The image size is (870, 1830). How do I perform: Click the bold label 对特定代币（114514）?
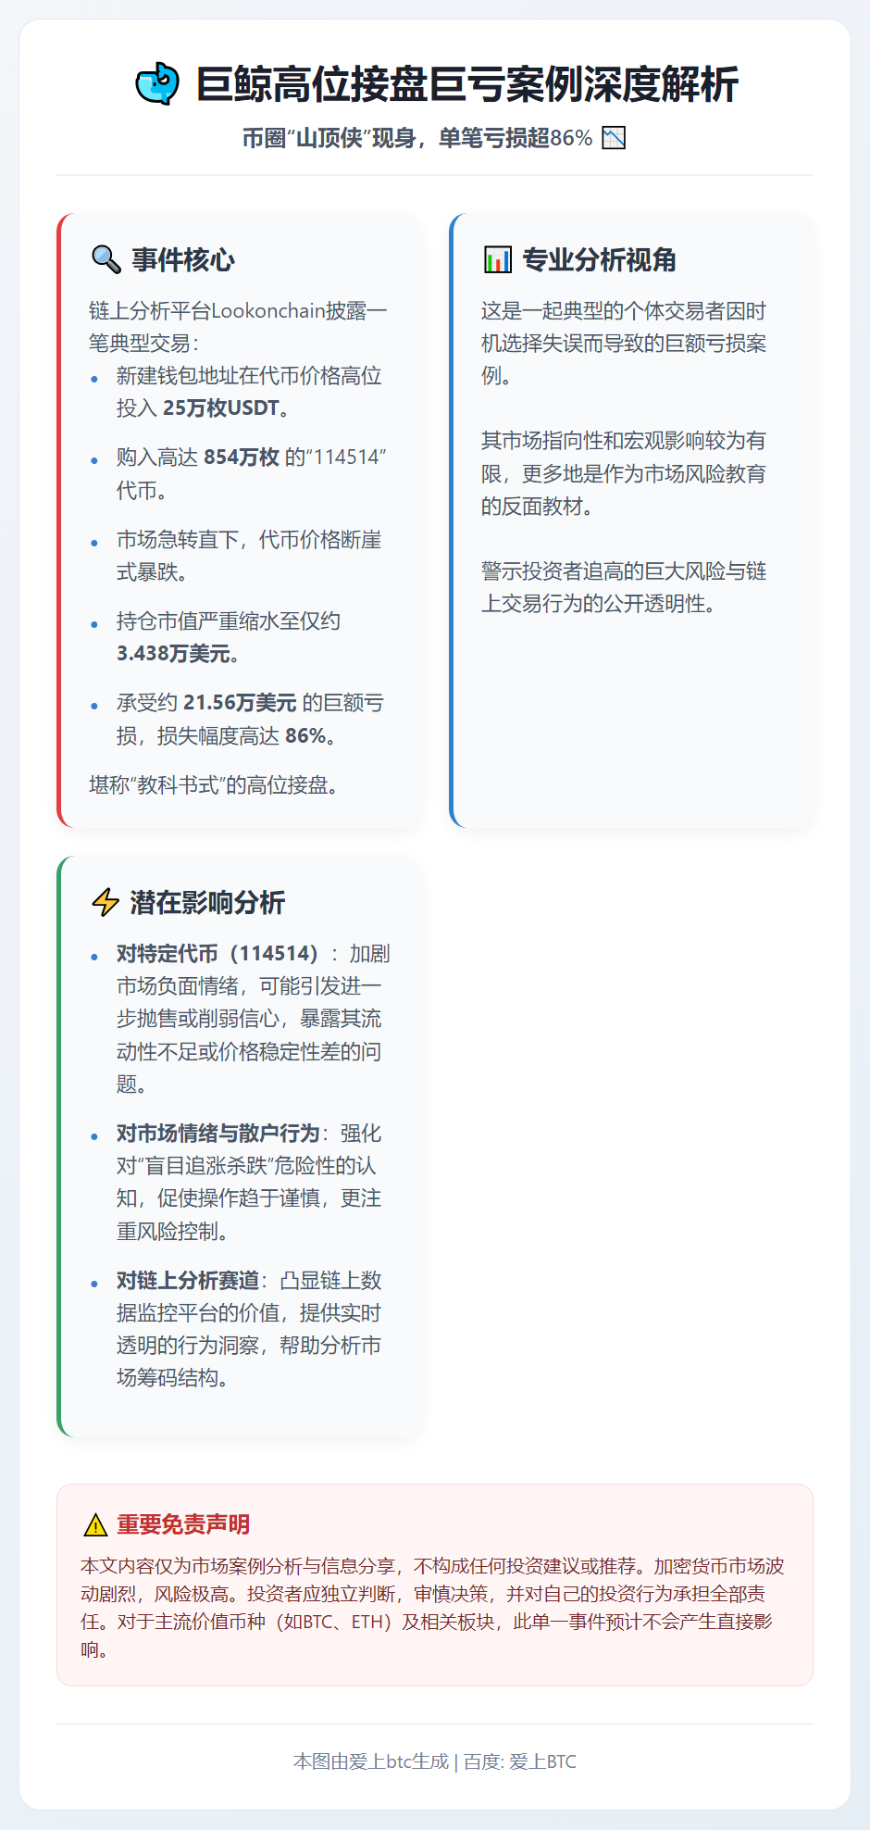click(218, 953)
